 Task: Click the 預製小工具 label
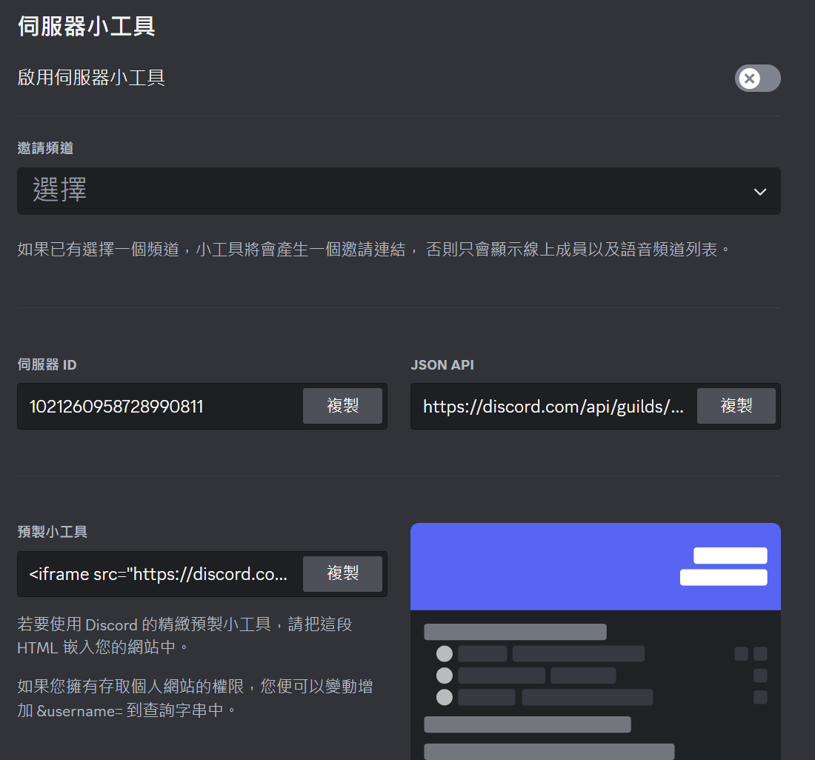tap(52, 532)
